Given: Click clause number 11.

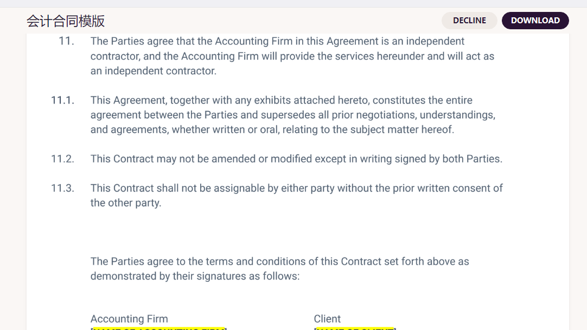Looking at the screenshot, I should [x=66, y=41].
